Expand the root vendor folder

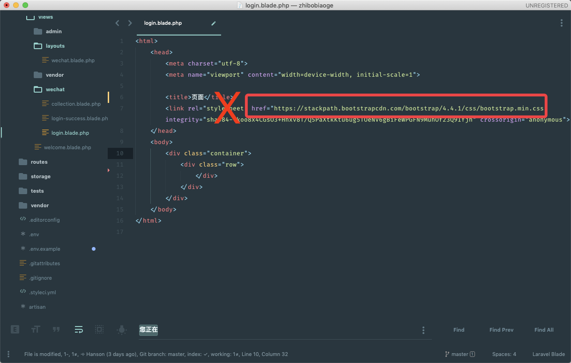tap(40, 205)
